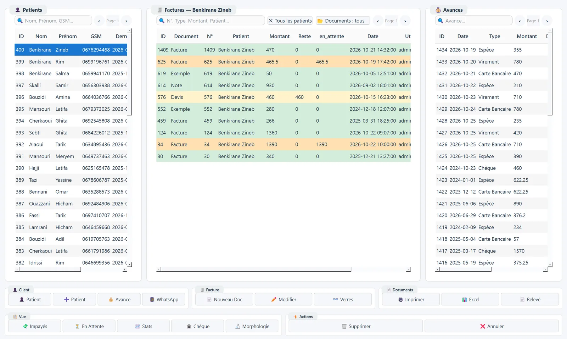
Task: Click the Modifier pencil button
Action: pos(283,299)
